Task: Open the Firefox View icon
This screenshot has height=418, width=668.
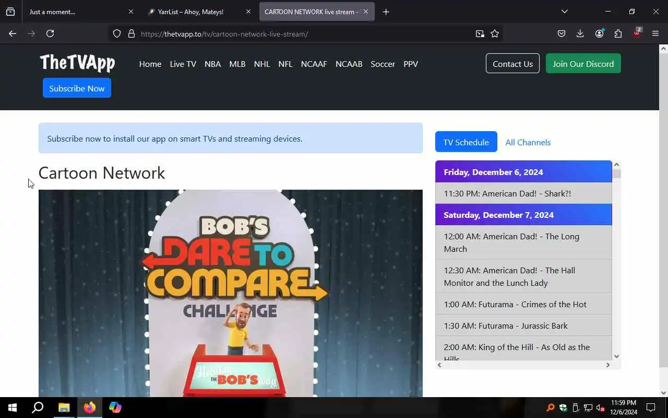Action: [10, 11]
